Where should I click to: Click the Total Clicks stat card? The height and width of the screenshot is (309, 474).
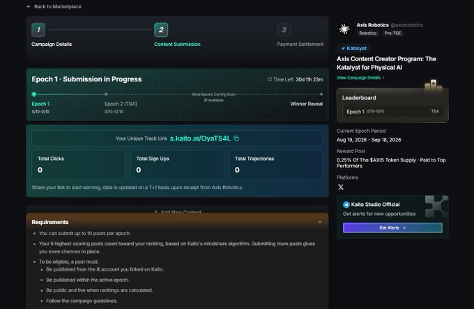[79, 165]
